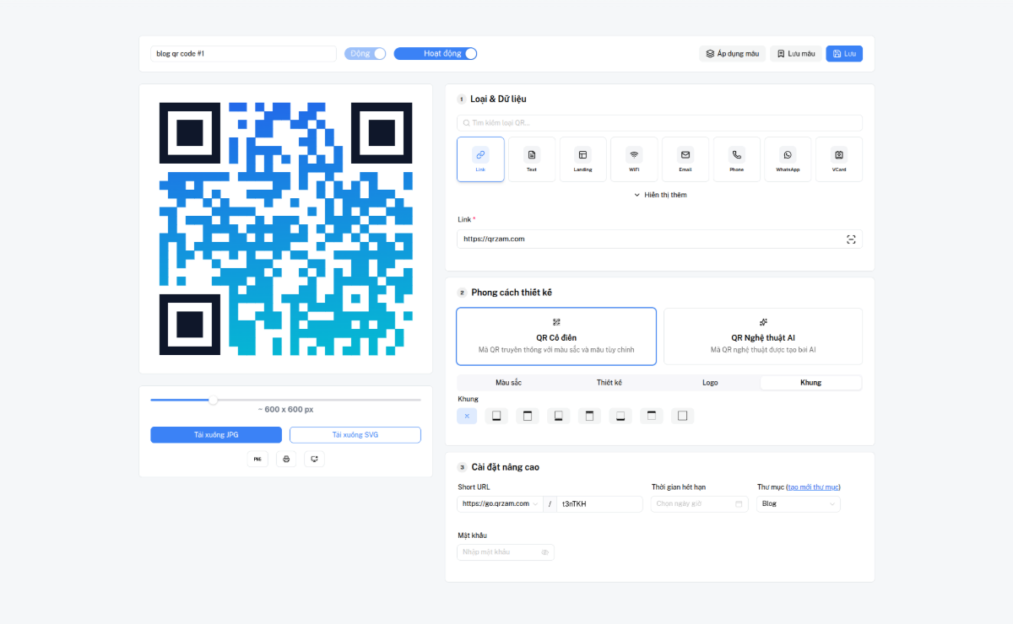Select the VCard QR type icon
Image resolution: width=1013 pixels, height=624 pixels.
(839, 159)
